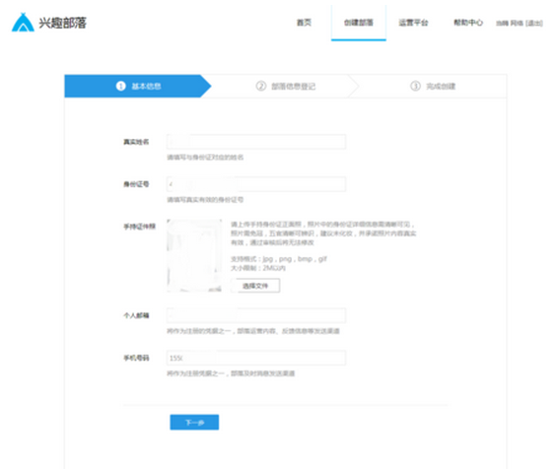Focus the 个人邮箱 input field
This screenshot has height=469, width=560.
[x=256, y=315]
